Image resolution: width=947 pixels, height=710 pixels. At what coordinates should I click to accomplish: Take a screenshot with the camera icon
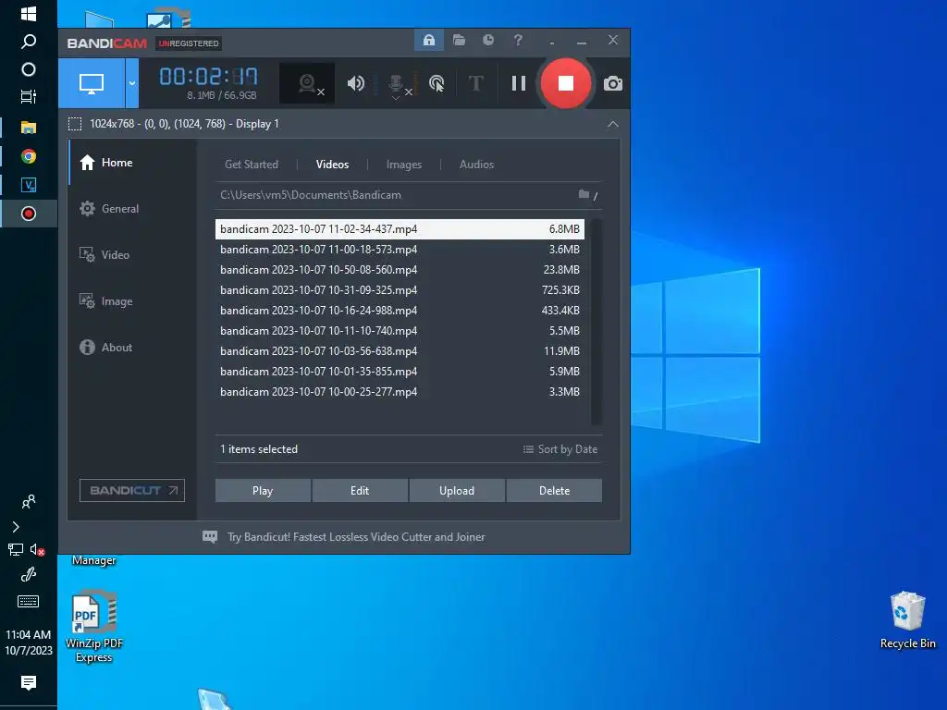pyautogui.click(x=612, y=83)
